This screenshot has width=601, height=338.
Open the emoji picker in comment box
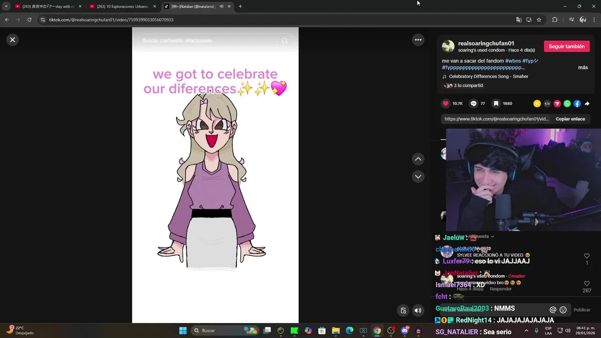pos(563,310)
